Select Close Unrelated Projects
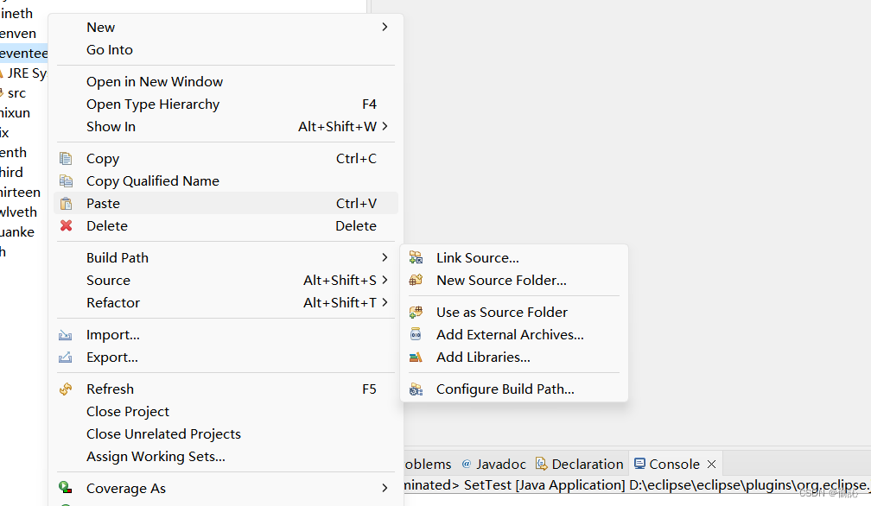 click(x=163, y=434)
